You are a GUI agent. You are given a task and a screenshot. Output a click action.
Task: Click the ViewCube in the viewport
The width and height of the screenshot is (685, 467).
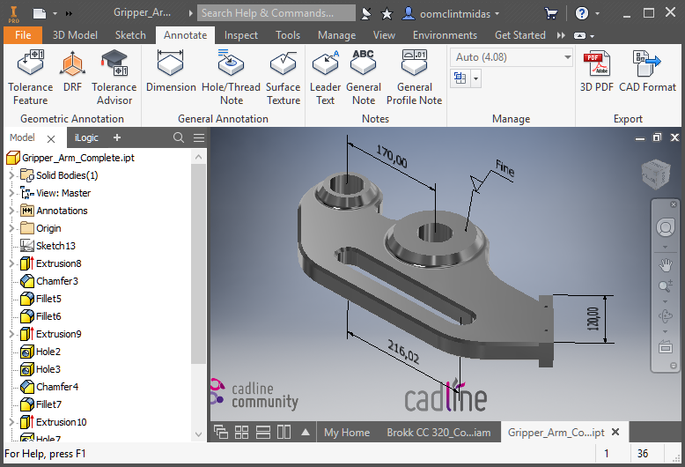click(x=656, y=174)
